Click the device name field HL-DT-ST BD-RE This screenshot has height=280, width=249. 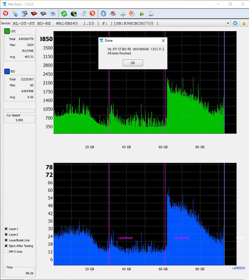pyautogui.click(x=119, y=24)
